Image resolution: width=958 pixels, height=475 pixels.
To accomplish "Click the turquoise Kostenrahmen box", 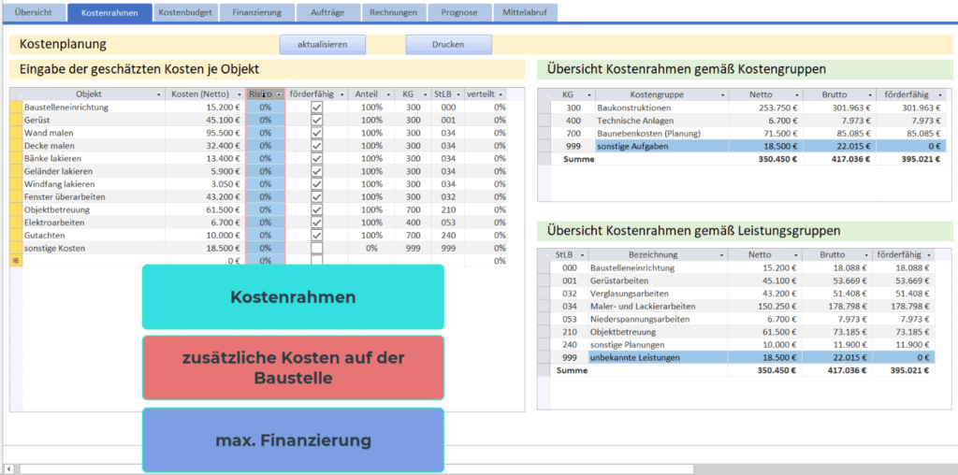I will click(x=293, y=297).
